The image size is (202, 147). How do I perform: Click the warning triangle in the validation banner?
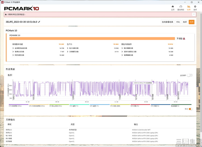6,14
